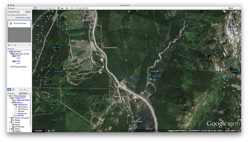Click the search text field
This screenshot has width=248, height=142.
pyautogui.click(x=16, y=12)
